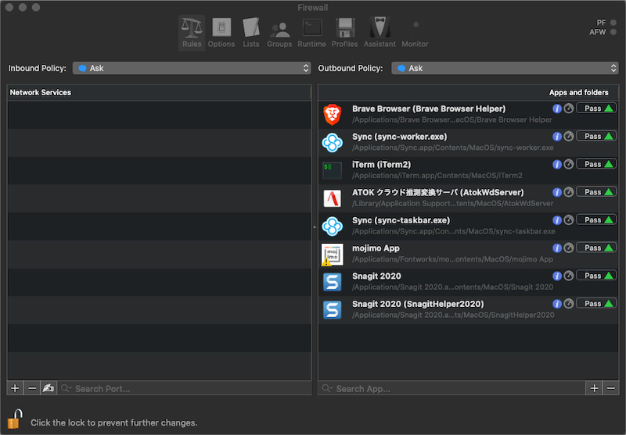Click plus button to add network service
The width and height of the screenshot is (626, 435).
pos(16,388)
